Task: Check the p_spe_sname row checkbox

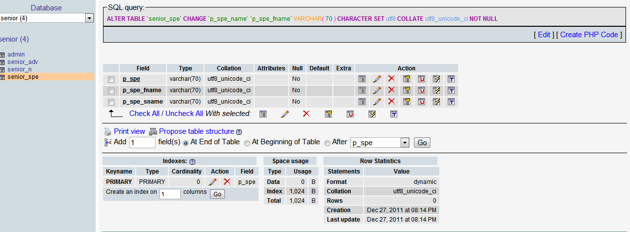Action: 111,102
